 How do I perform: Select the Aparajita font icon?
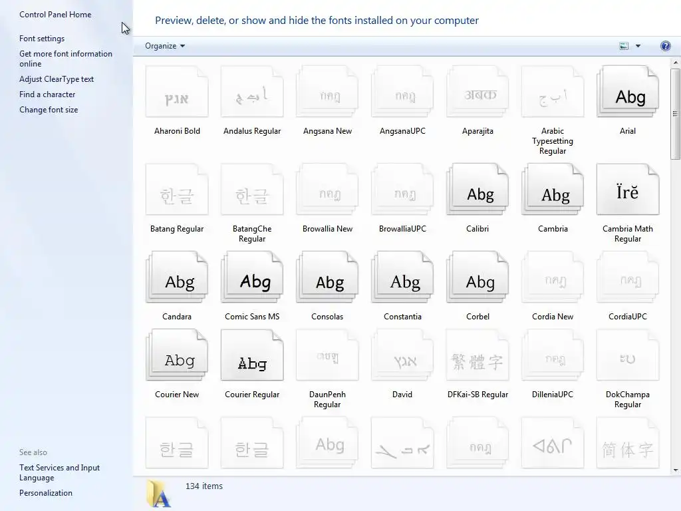click(x=477, y=92)
